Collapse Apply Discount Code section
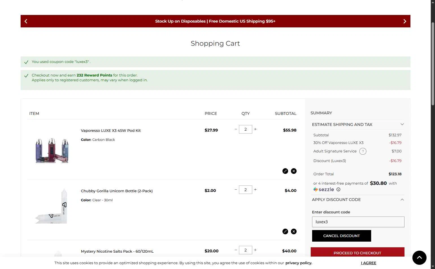 (358, 200)
